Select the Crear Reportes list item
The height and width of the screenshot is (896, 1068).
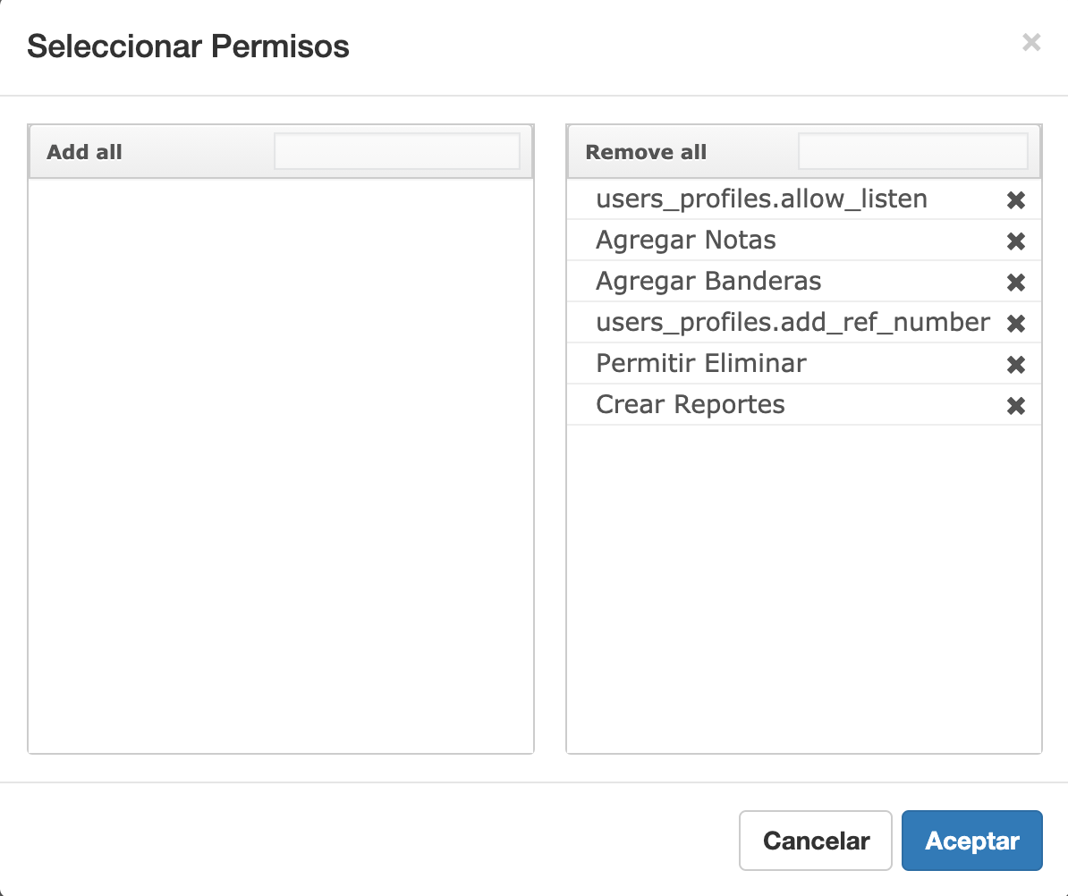point(804,404)
